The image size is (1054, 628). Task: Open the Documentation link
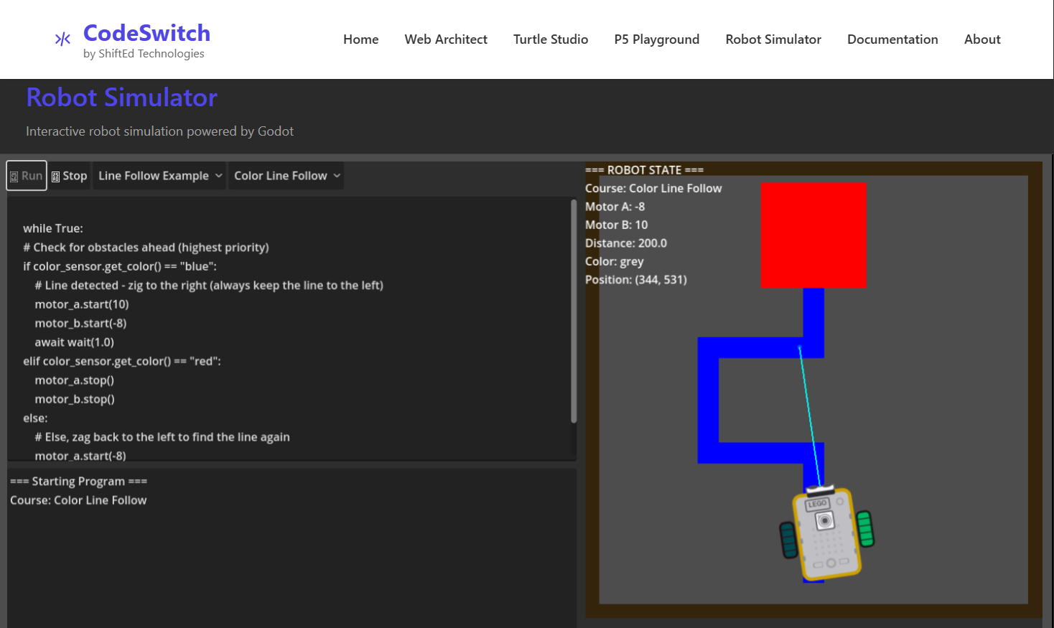pos(892,39)
